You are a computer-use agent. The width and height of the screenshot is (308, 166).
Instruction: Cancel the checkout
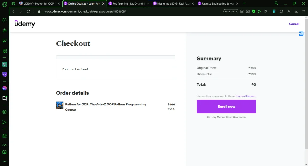[x=294, y=24]
